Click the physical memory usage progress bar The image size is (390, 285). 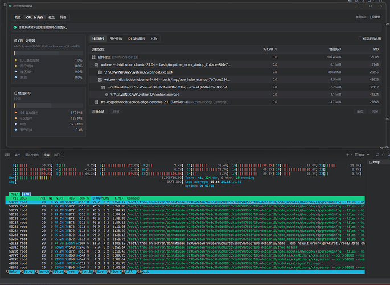pos(48,105)
